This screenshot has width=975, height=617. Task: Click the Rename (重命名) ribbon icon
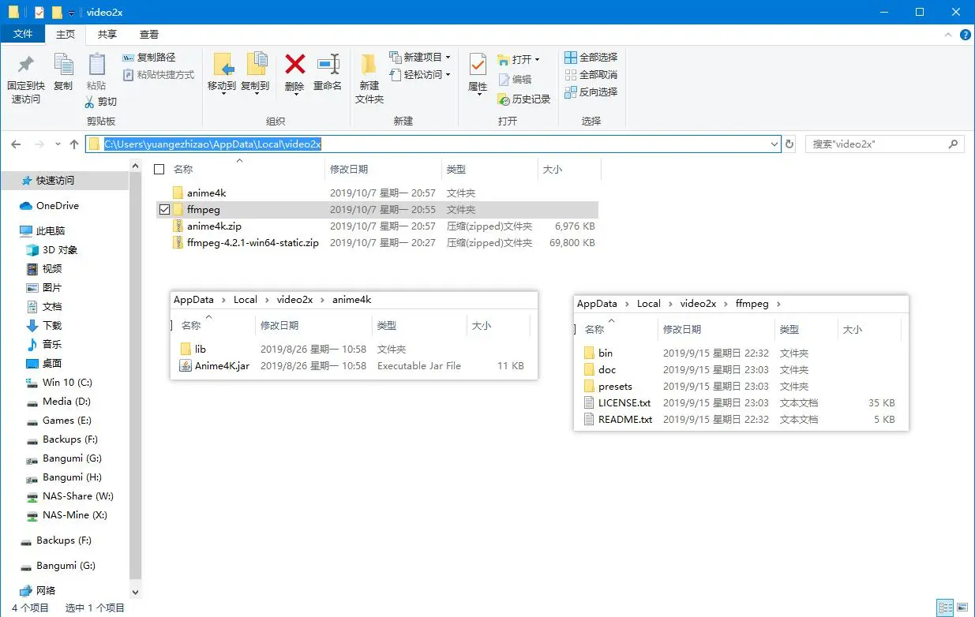[328, 65]
